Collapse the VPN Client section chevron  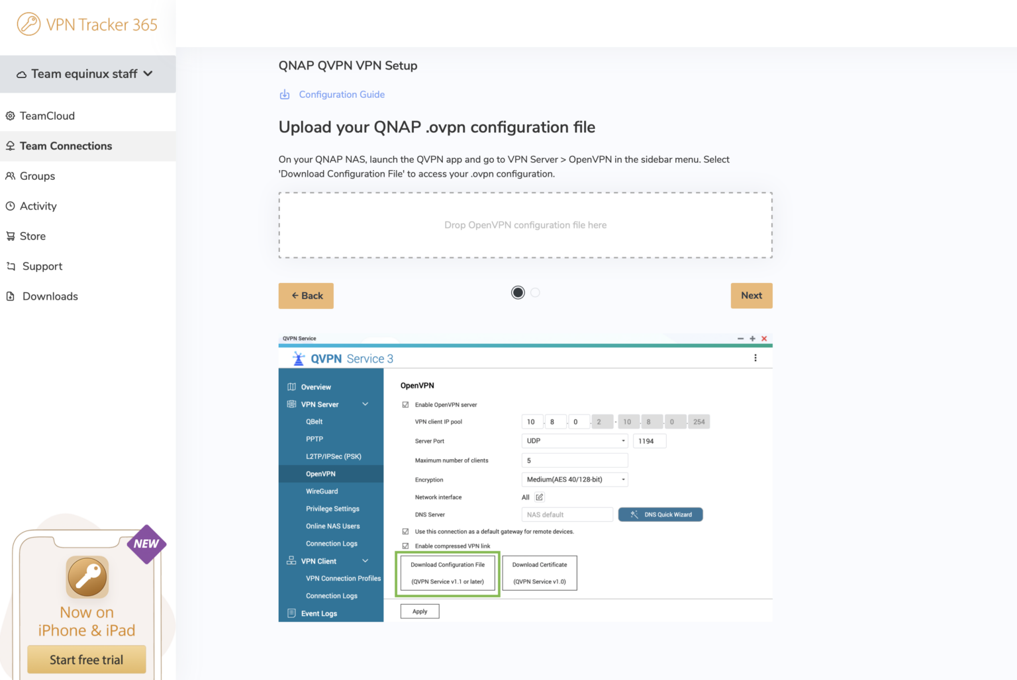click(365, 560)
